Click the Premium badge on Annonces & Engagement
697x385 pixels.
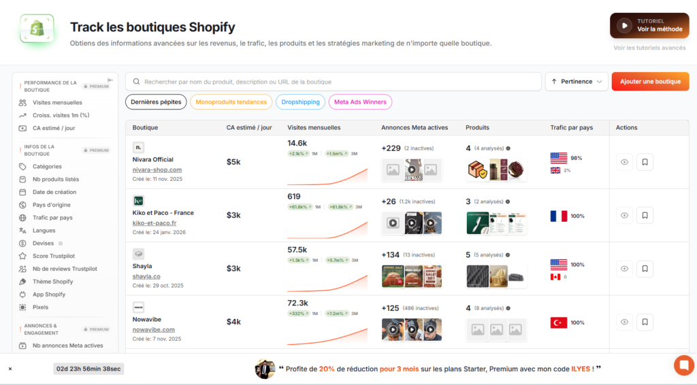97,329
